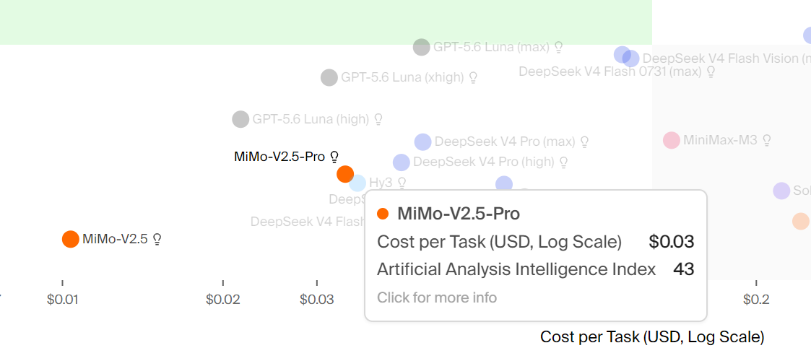Click the $0.2 axis tick label
Image resolution: width=811 pixels, height=361 pixels.
click(756, 299)
